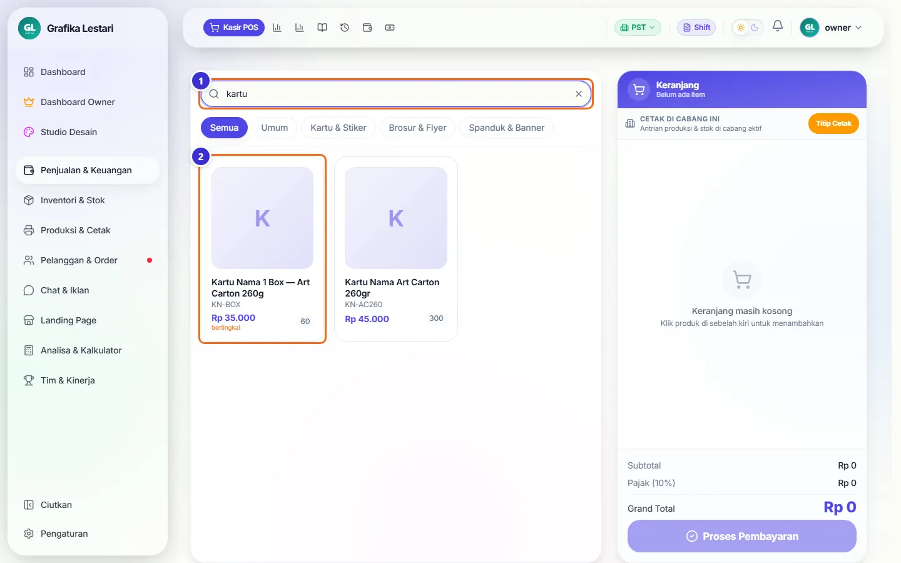Screen dimensions: 901x563
Task: Open Chat & Iklan section
Action: point(88,290)
